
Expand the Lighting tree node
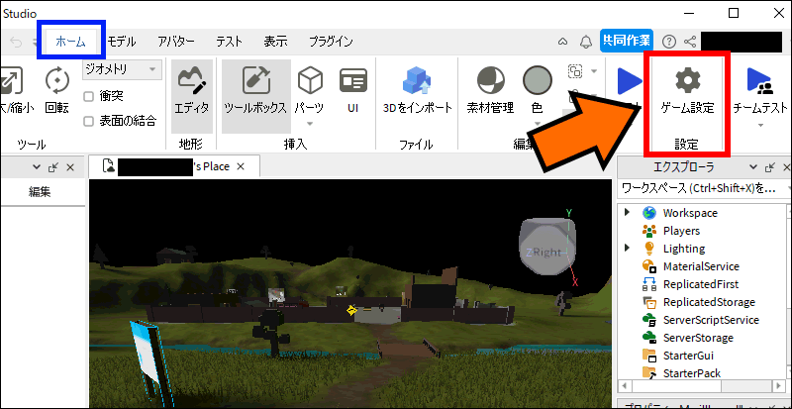627,249
